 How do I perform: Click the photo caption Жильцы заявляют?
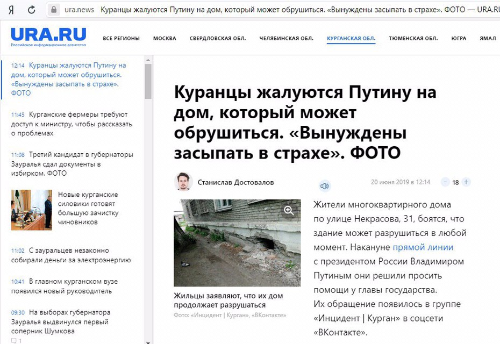pos(228,300)
